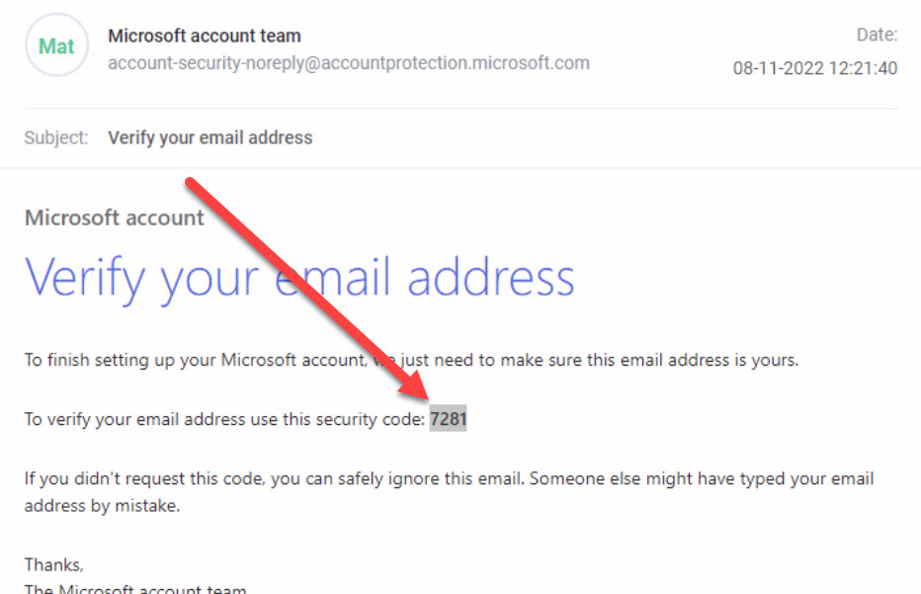Select the Microsoft account team sender name
921x594 pixels.
(x=205, y=36)
